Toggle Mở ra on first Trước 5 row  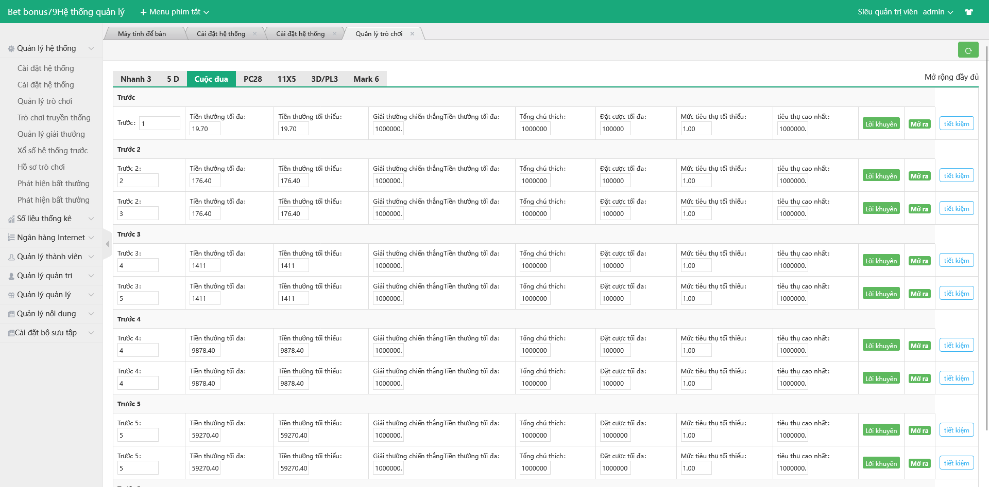[919, 430]
